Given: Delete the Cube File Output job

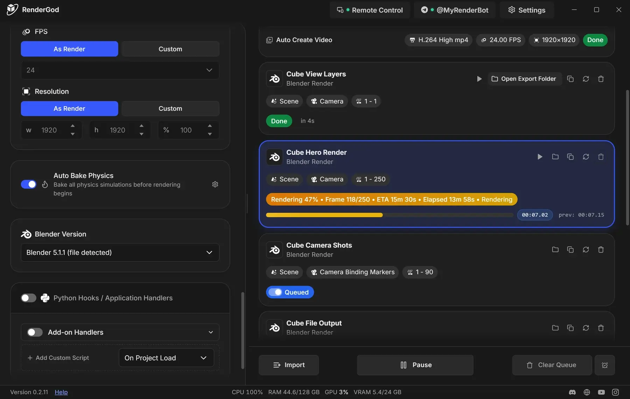Looking at the screenshot, I should tap(601, 328).
